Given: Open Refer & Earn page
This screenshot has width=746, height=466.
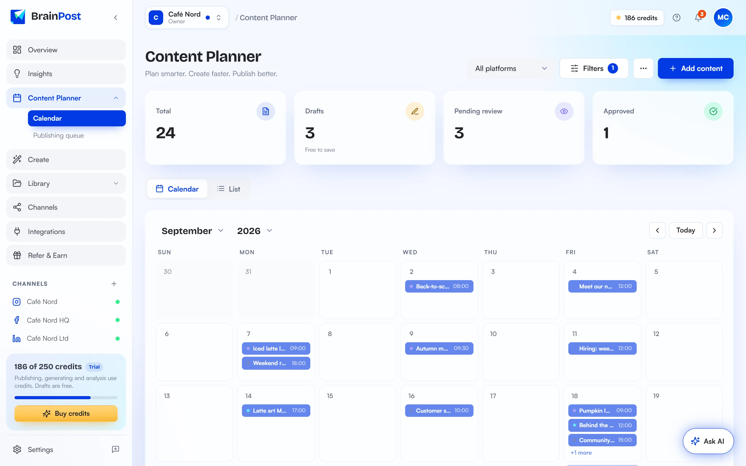Looking at the screenshot, I should 66,255.
